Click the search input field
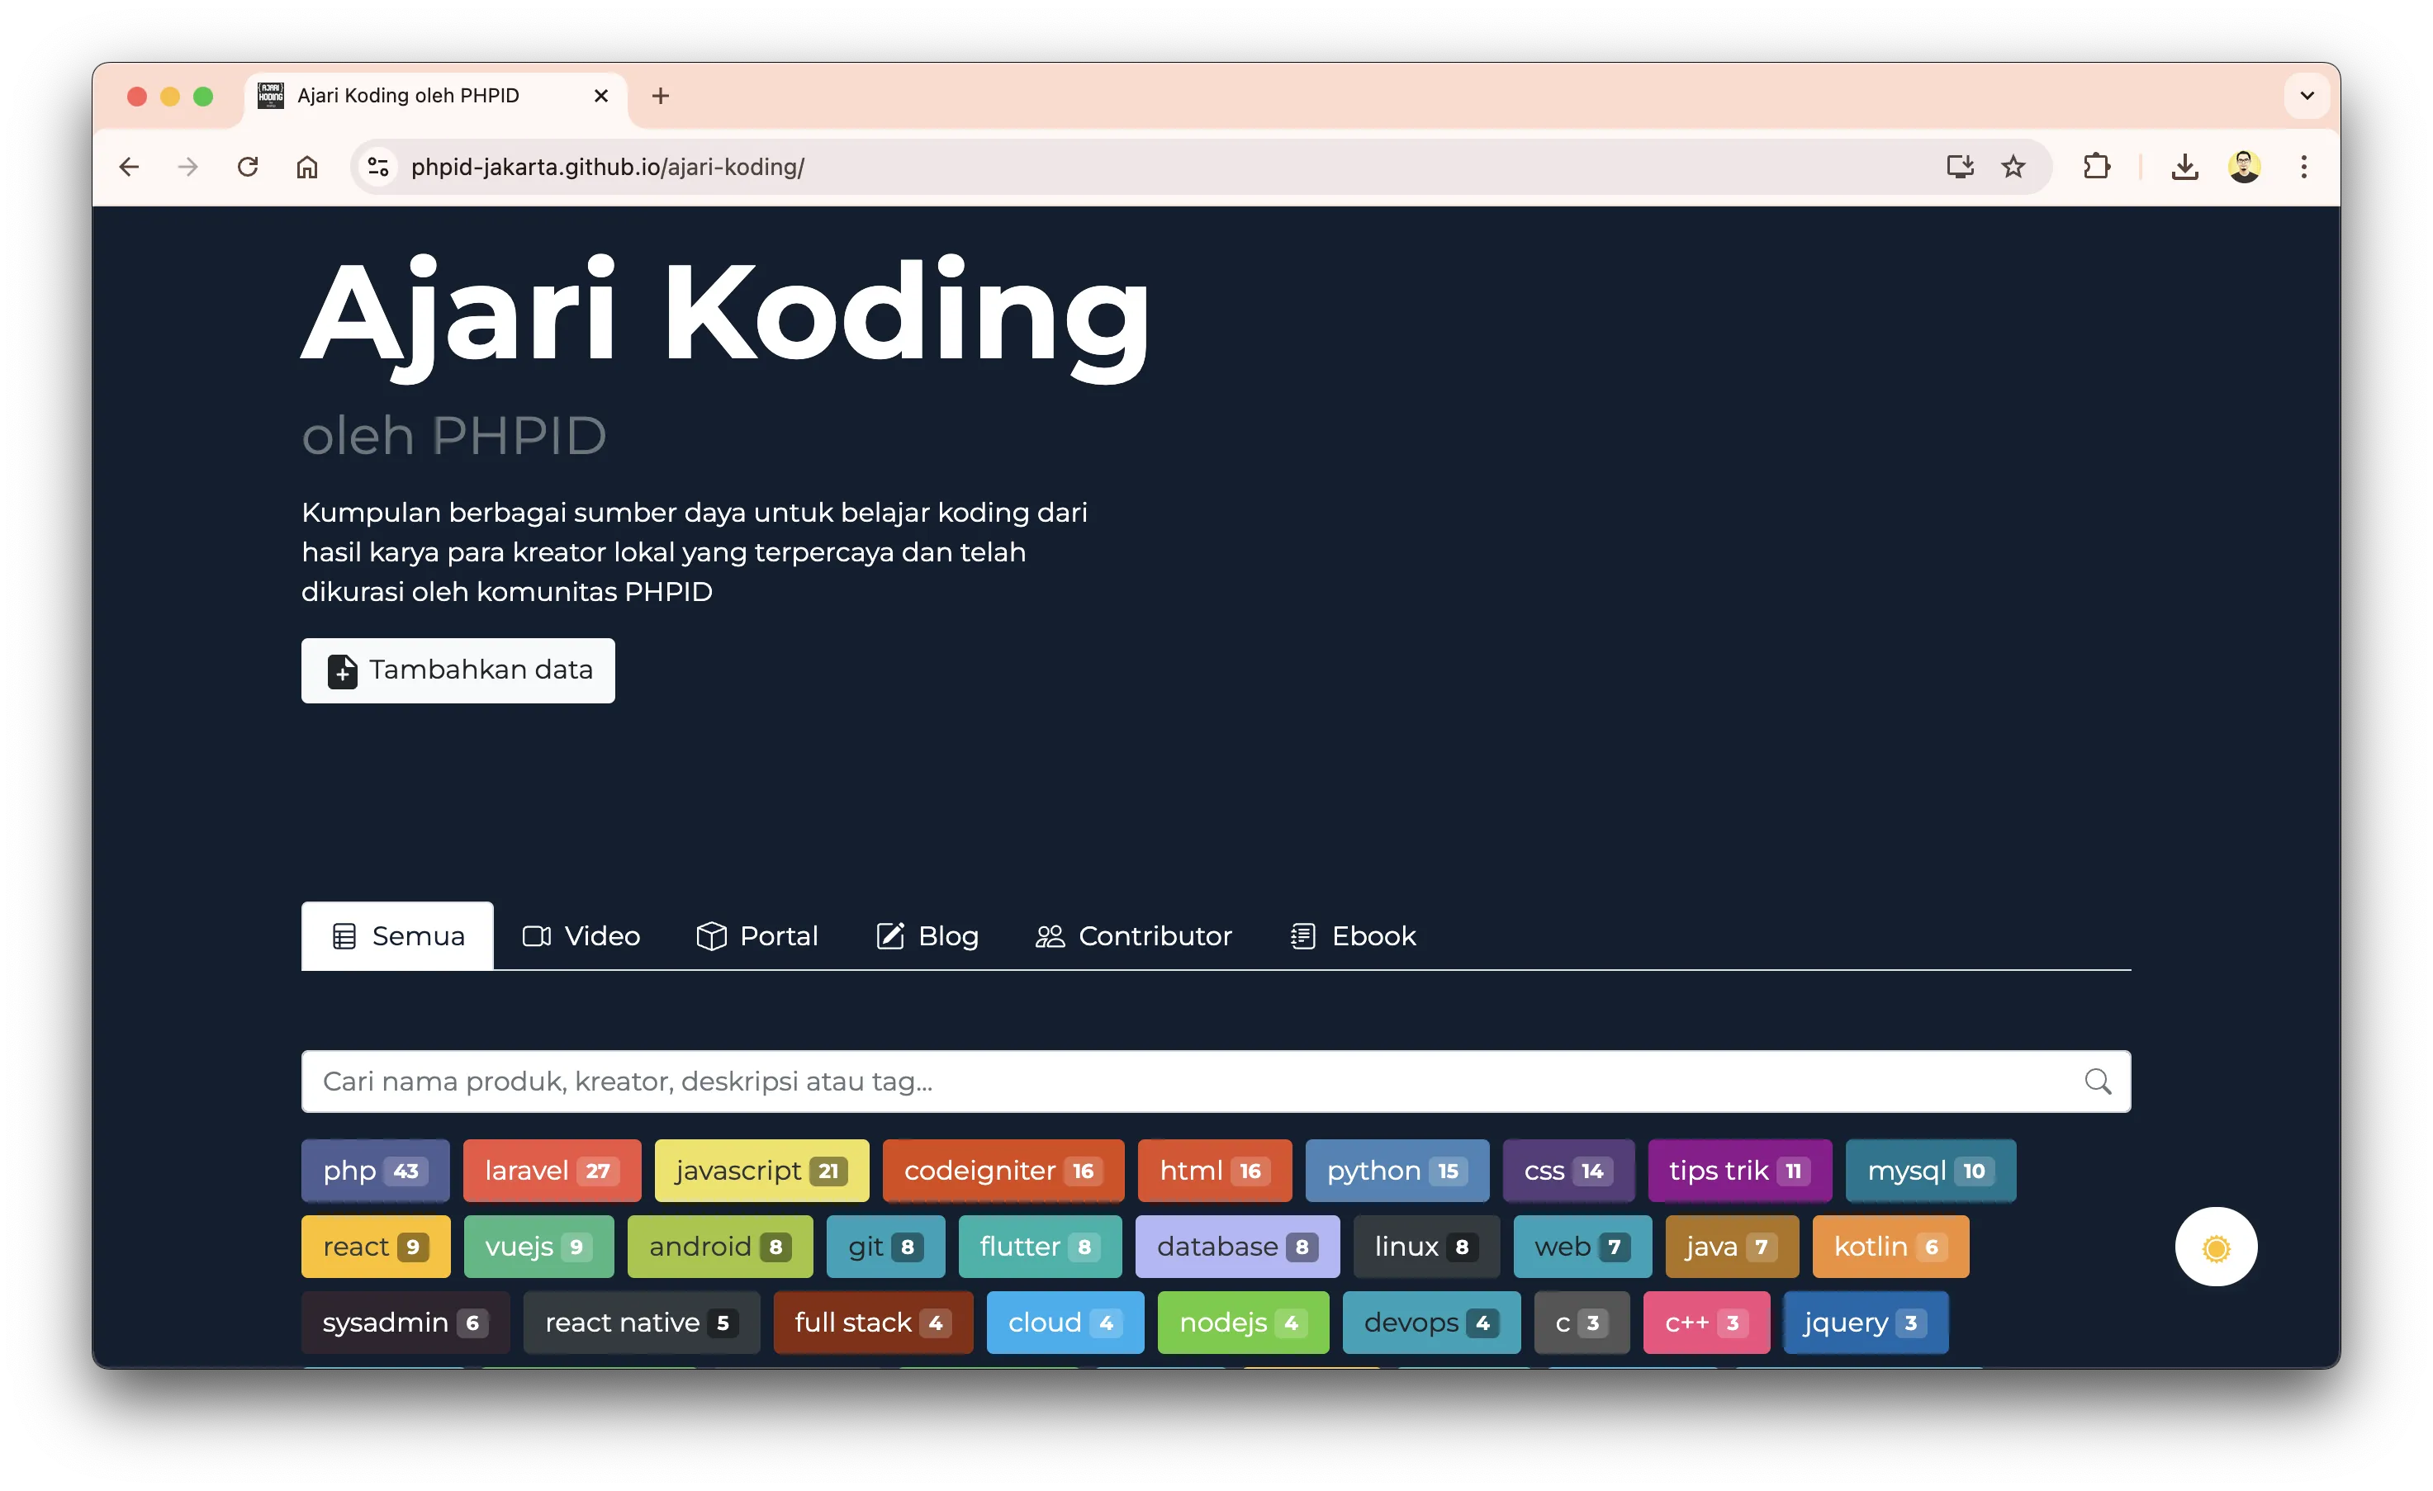This screenshot has height=1491, width=2433. pos(1185,1082)
